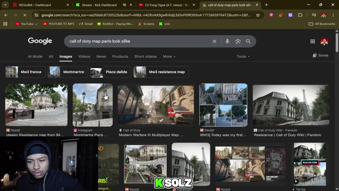
Task: Open Google apps grid
Action: pyautogui.click(x=313, y=41)
